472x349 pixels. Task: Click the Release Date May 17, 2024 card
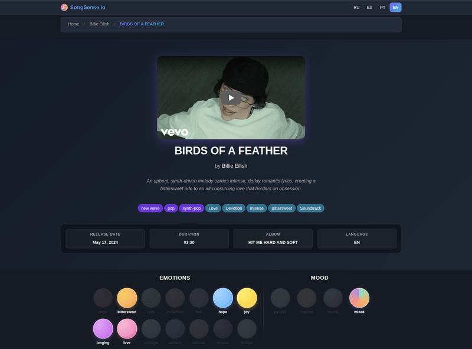pyautogui.click(x=105, y=239)
